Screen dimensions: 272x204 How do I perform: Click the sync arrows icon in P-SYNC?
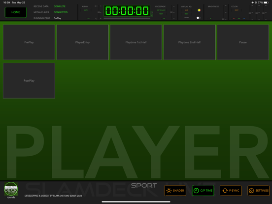click(x=225, y=191)
